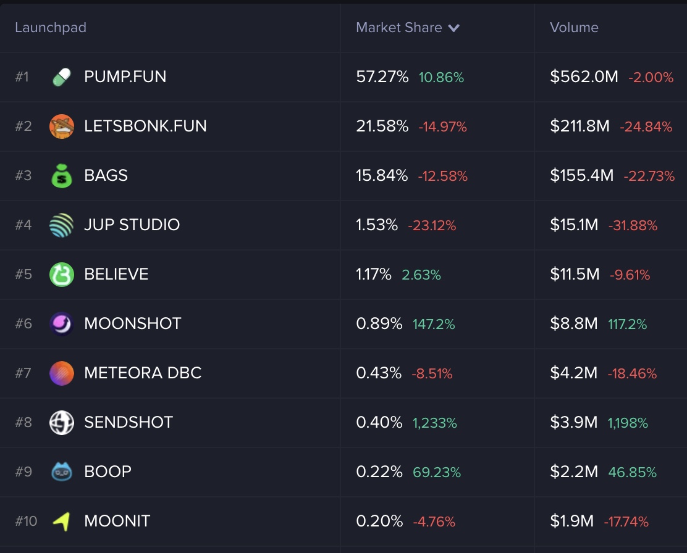The height and width of the screenshot is (553, 687).
Task: Click the LETSBONK.FUN dog icon
Action: [62, 127]
